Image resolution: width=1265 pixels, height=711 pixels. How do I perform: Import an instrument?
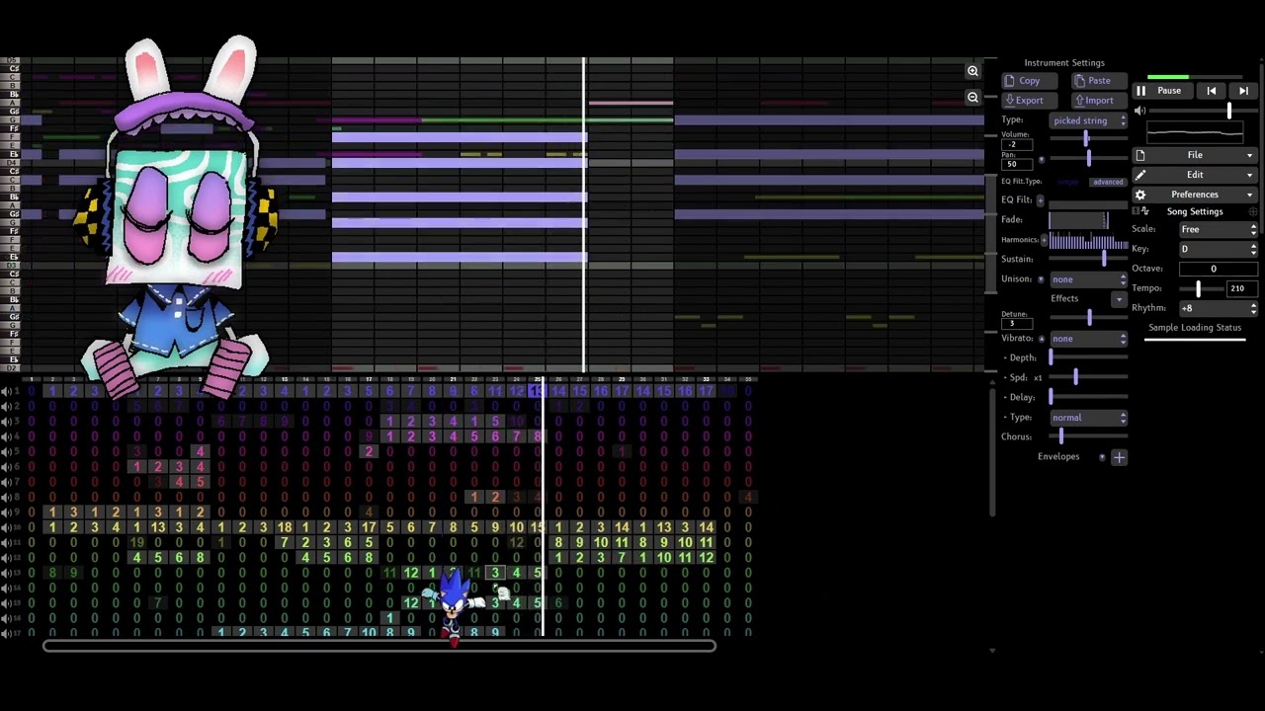[x=1099, y=100]
